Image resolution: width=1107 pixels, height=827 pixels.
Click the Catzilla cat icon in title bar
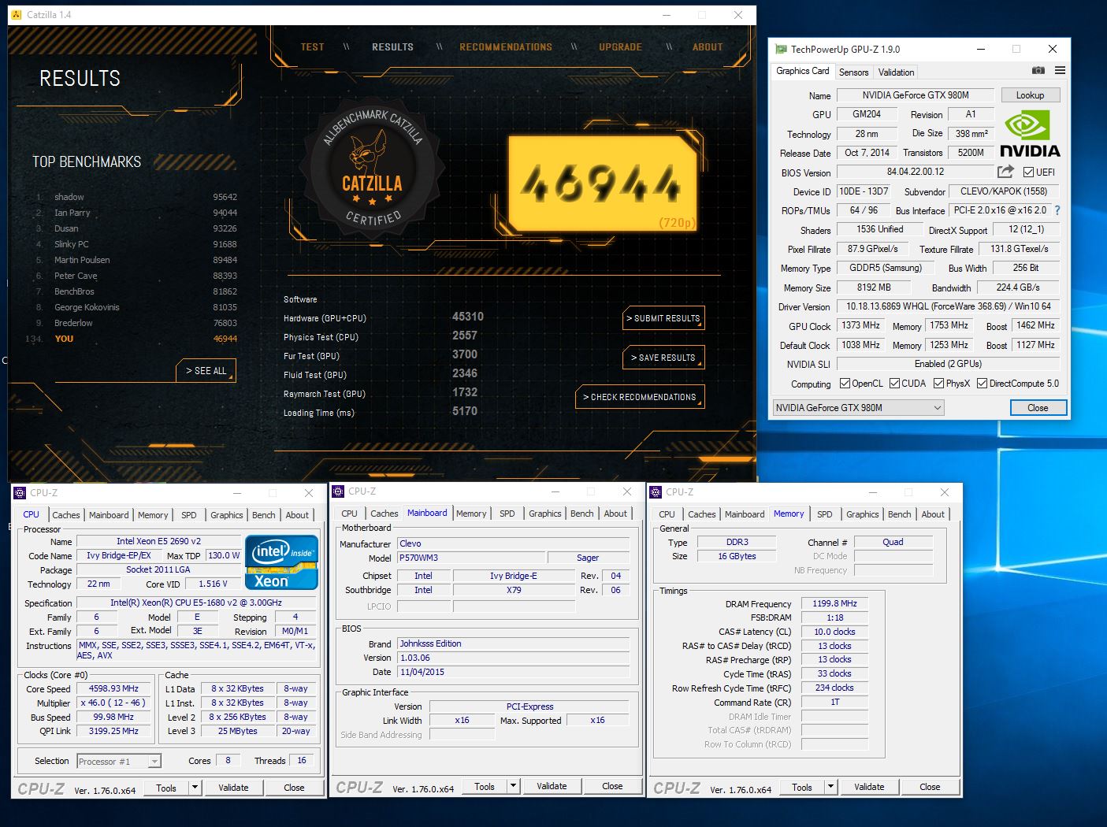pyautogui.click(x=17, y=14)
